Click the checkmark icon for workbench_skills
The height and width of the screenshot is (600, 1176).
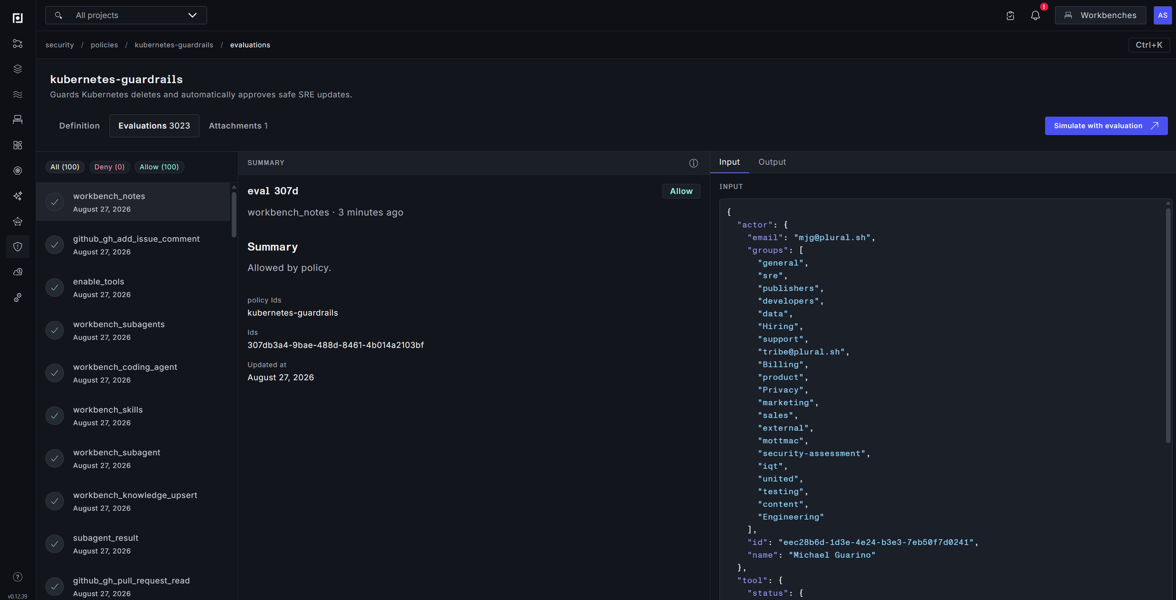pyautogui.click(x=55, y=416)
